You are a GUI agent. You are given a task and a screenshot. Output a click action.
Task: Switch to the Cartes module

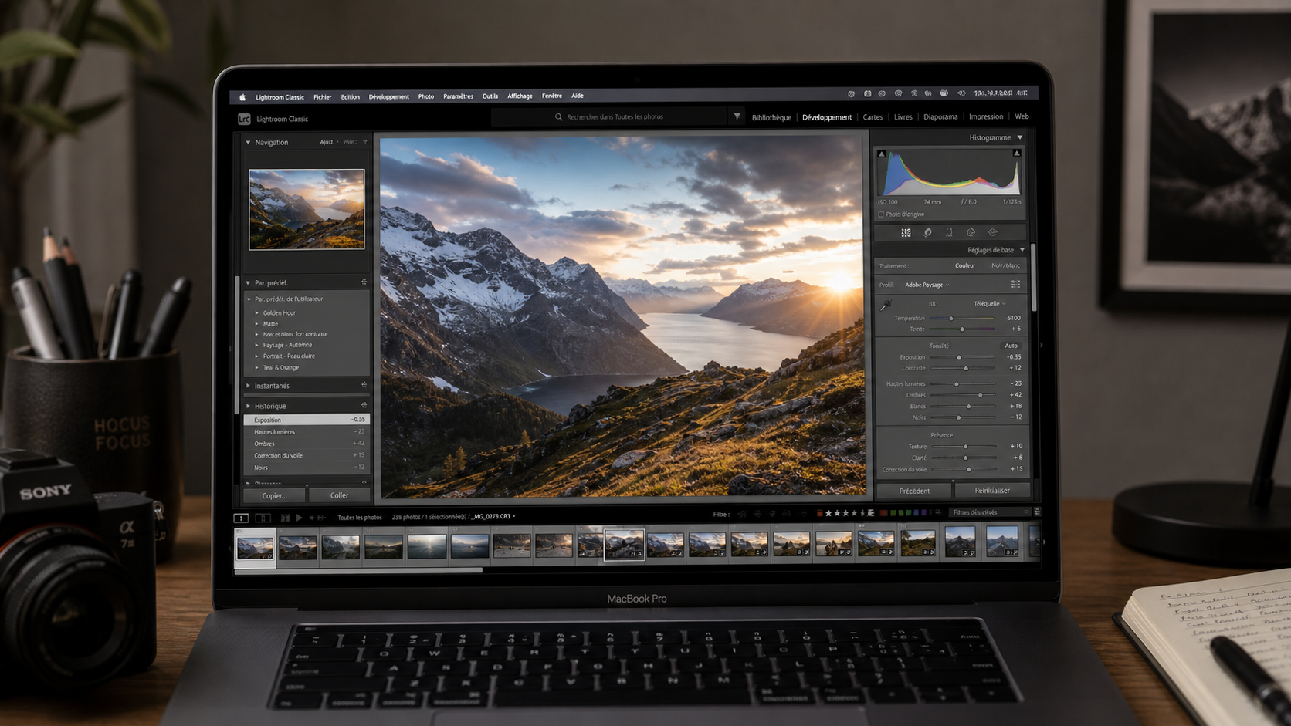point(873,117)
